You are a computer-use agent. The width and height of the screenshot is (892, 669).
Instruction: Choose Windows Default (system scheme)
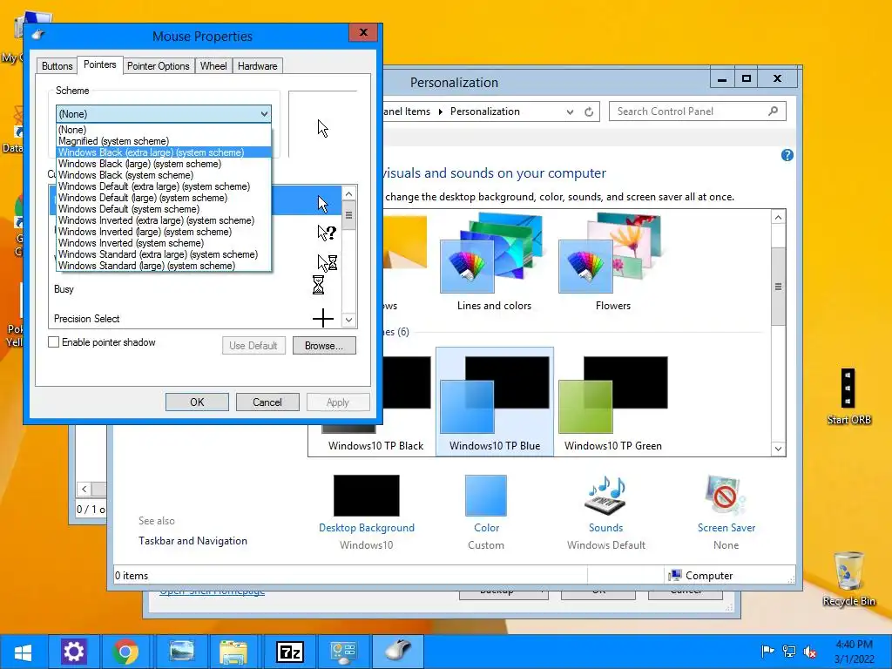click(x=164, y=209)
